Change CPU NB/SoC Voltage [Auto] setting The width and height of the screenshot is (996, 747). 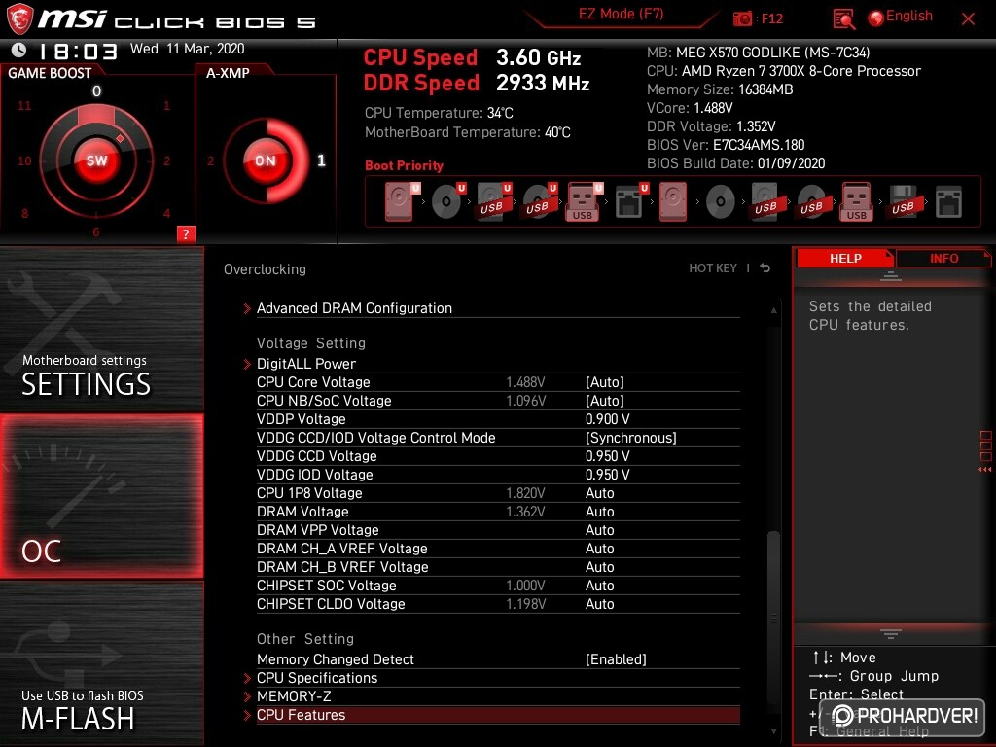coord(604,400)
